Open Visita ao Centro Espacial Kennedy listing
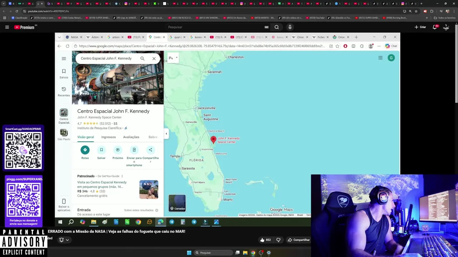The height and width of the screenshot is (257, 458). [102, 185]
